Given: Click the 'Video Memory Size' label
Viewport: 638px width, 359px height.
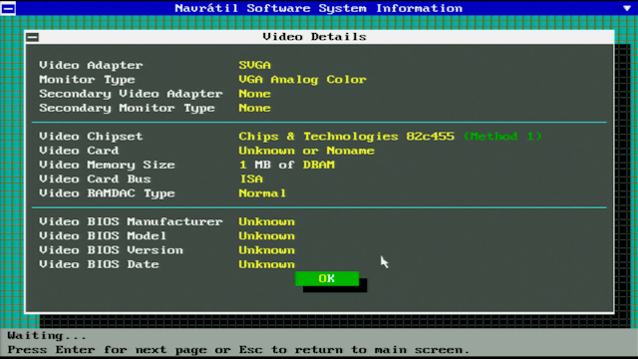Looking at the screenshot, I should click(x=107, y=165).
